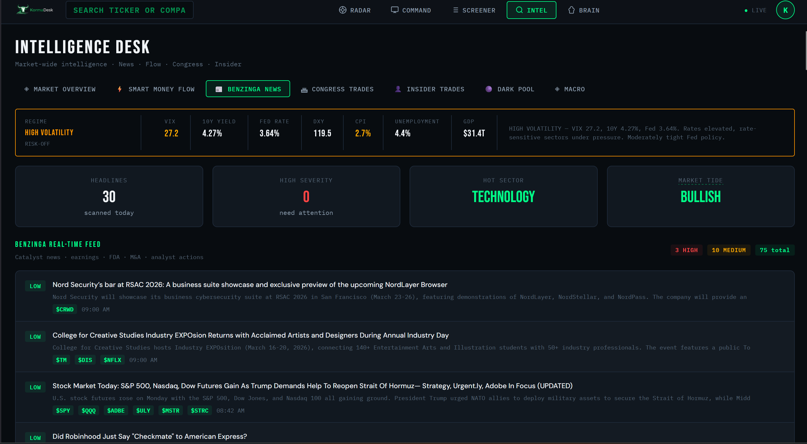
Task: Click the $SPY ticker chip
Action: pyautogui.click(x=63, y=410)
